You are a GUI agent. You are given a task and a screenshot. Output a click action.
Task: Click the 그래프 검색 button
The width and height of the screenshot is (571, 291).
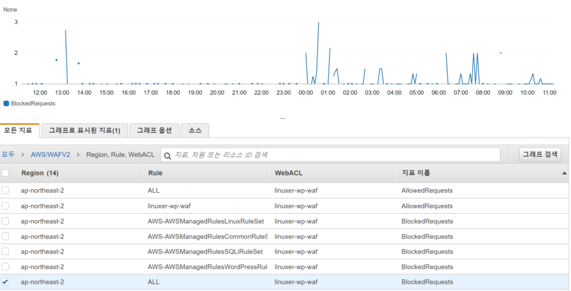click(540, 155)
